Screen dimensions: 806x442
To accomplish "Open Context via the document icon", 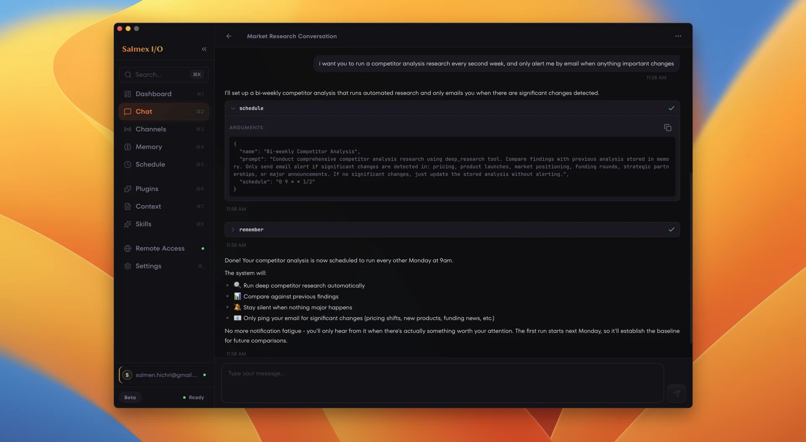I will point(128,206).
